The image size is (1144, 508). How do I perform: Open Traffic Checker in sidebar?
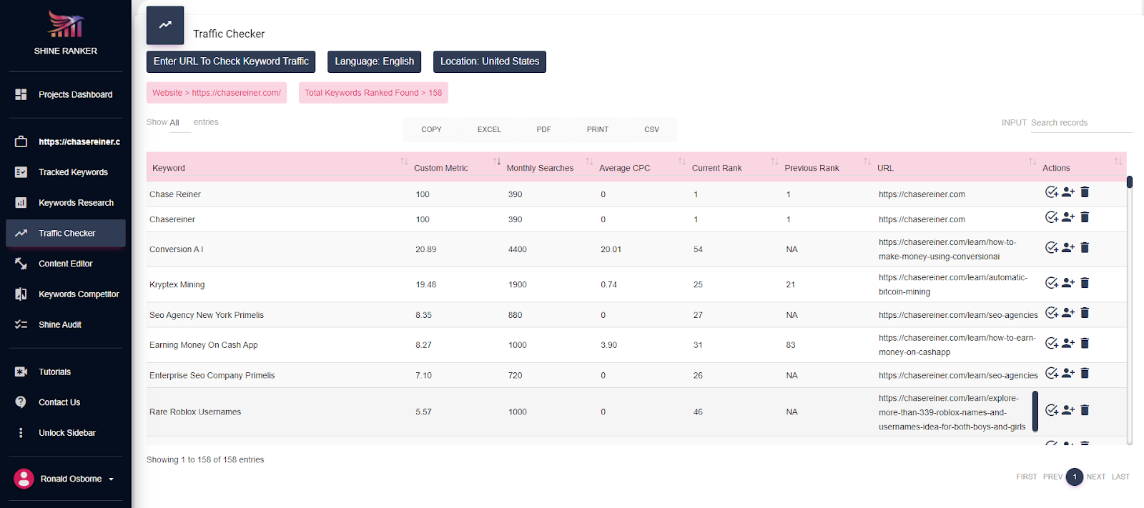point(66,233)
